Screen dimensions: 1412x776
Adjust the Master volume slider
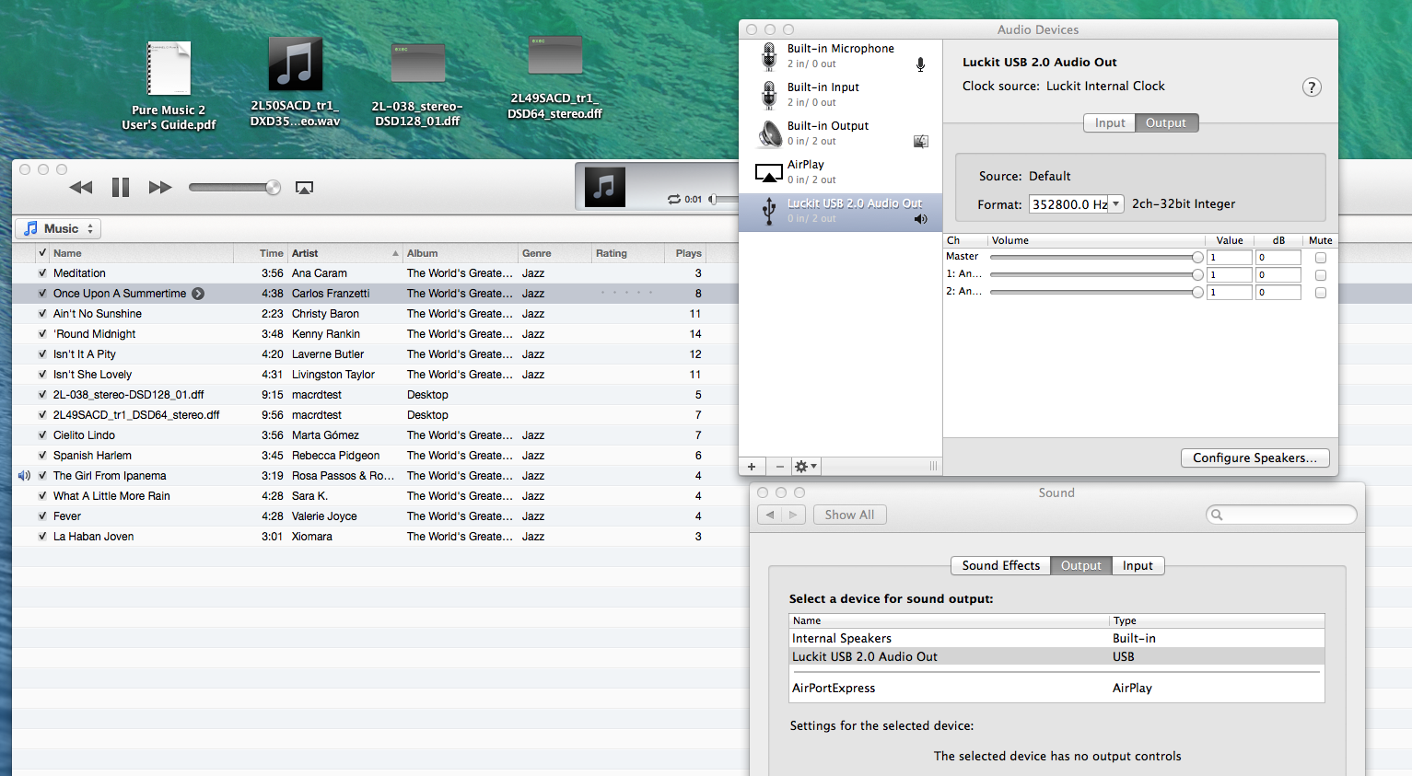[1096, 258]
